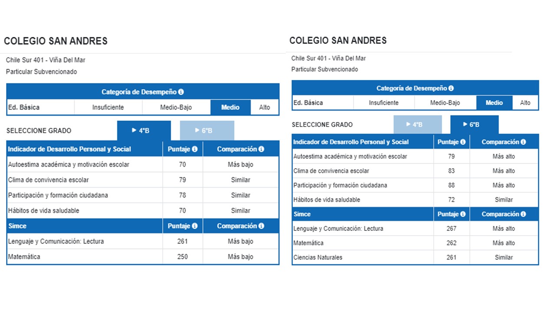Click Comparación info icon in right Indicador header
Image resolution: width=556 pixels, height=313 pixels.
[x=523, y=142]
